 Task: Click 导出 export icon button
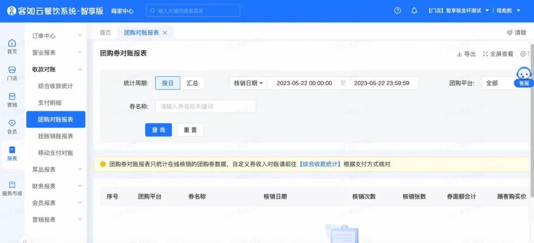pyautogui.click(x=466, y=54)
